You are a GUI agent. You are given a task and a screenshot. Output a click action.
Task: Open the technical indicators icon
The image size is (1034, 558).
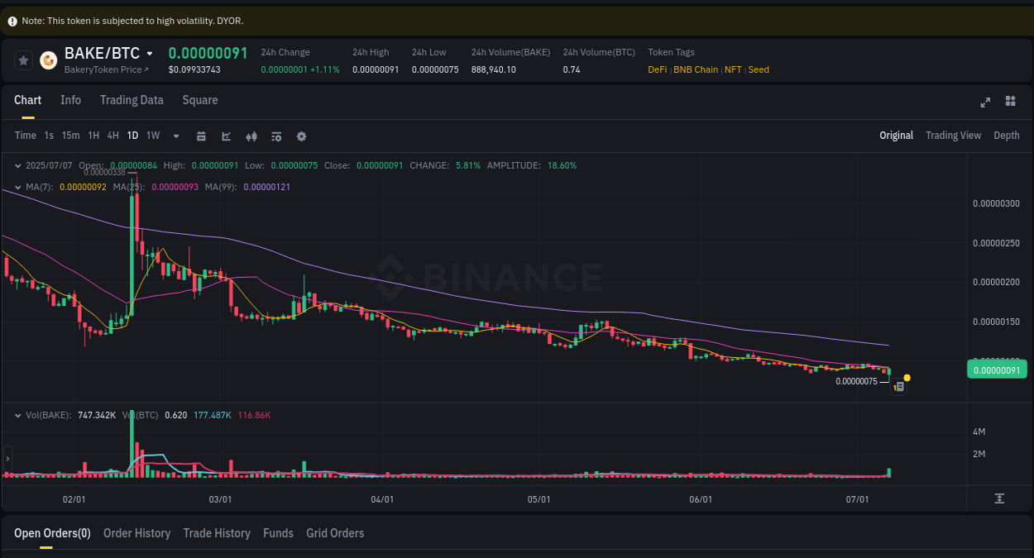[276, 136]
